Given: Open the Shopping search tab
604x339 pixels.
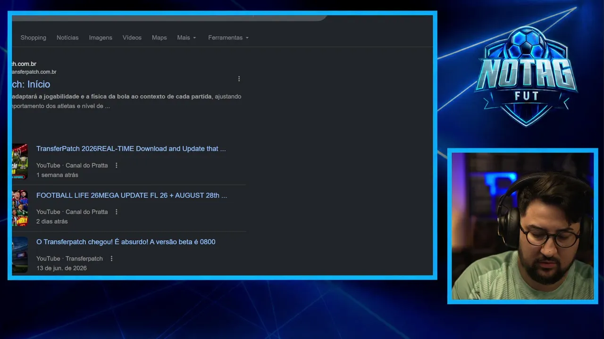Looking at the screenshot, I should (x=33, y=38).
